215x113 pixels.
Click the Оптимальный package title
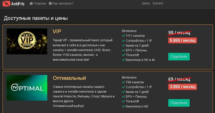click(69, 78)
